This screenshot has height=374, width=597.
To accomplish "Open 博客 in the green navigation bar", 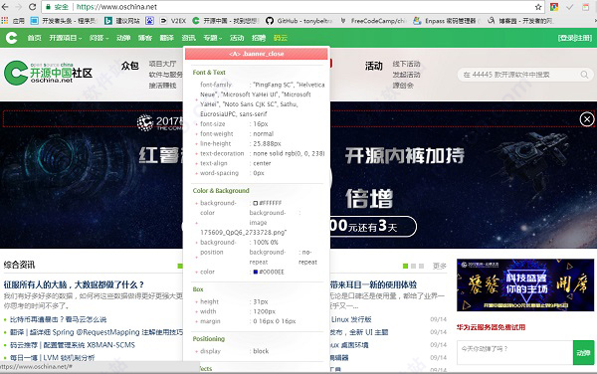I will click(x=145, y=38).
